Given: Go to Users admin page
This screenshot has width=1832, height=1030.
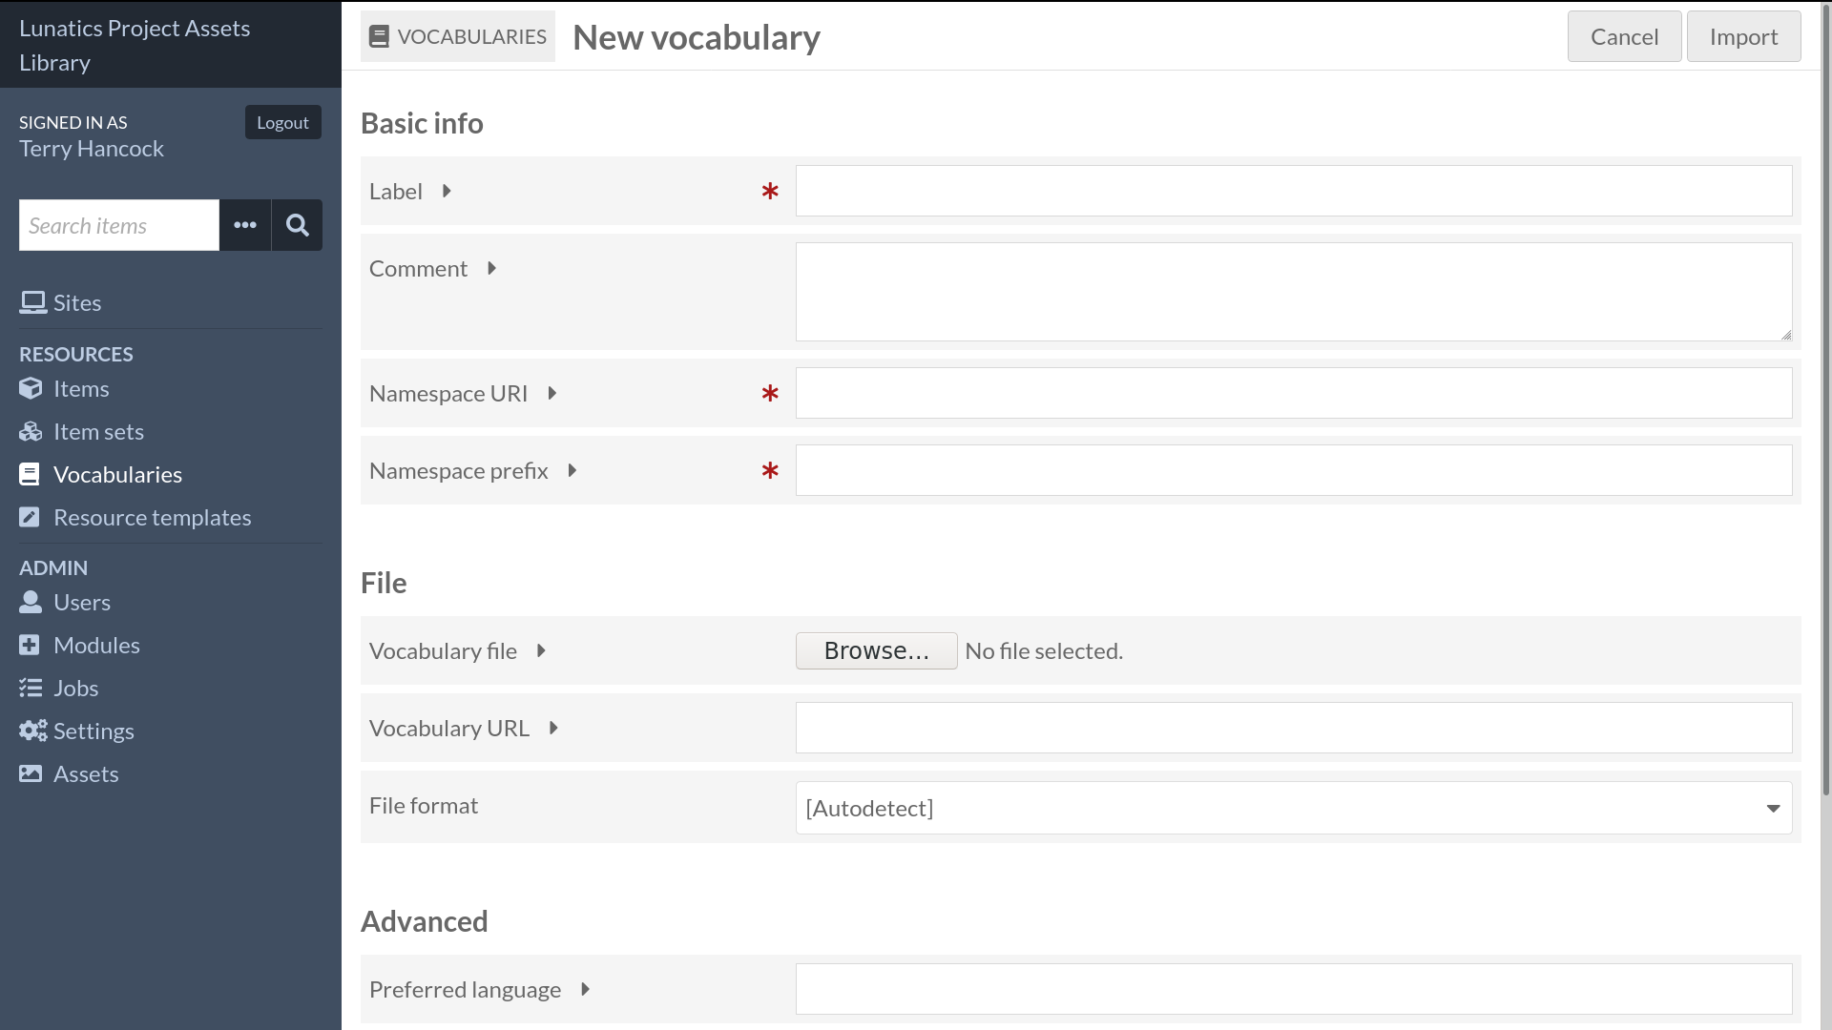Looking at the screenshot, I should click(x=82, y=602).
